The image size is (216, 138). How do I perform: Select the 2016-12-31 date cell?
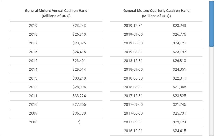133,131
